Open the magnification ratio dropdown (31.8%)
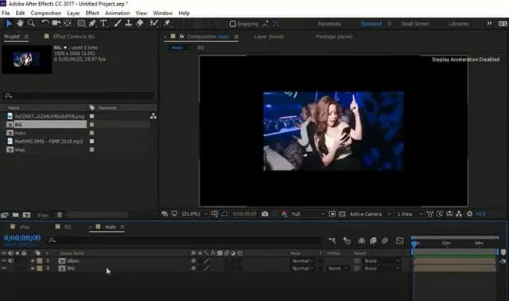 click(x=194, y=214)
